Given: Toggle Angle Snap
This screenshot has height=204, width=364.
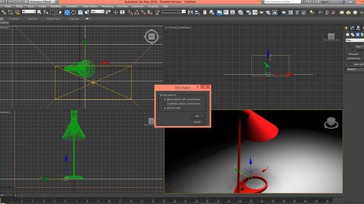Looking at the screenshot, I should point(136,12).
